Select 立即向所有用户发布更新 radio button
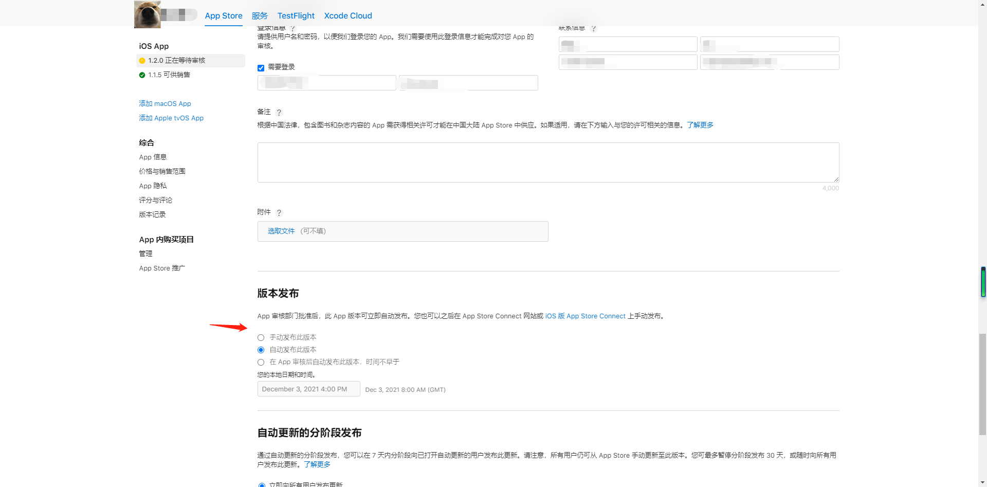987x487 pixels. click(x=262, y=485)
